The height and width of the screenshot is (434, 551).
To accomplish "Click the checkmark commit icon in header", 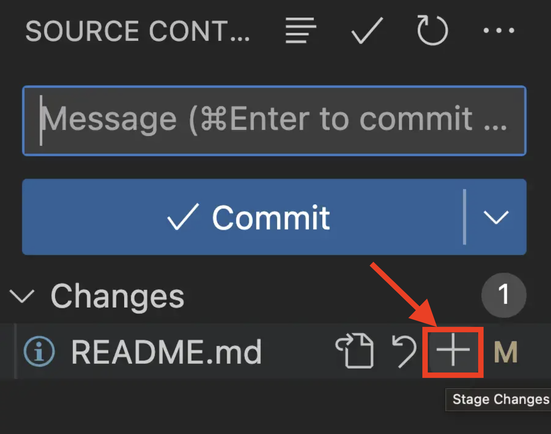I will point(367,30).
